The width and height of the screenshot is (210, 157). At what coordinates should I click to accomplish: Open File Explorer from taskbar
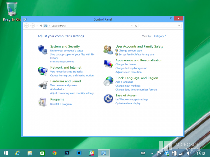pos(30,153)
